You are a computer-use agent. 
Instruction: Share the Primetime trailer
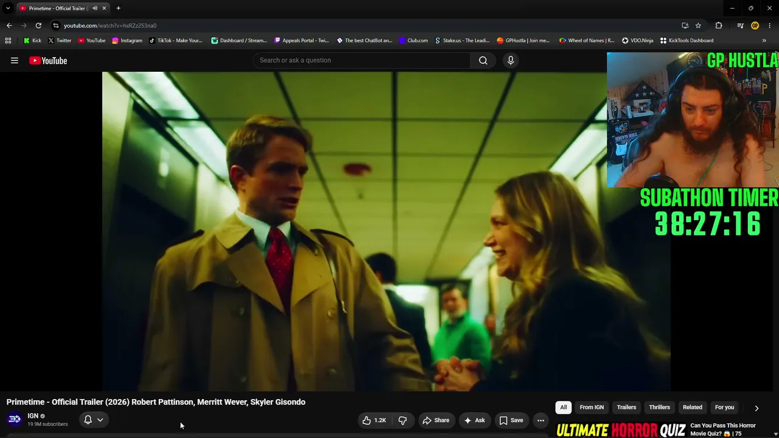pyautogui.click(x=436, y=420)
